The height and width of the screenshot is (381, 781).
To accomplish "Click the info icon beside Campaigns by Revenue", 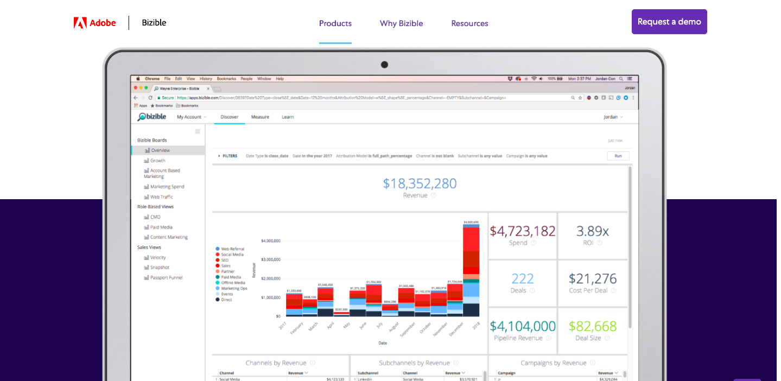I will [593, 363].
